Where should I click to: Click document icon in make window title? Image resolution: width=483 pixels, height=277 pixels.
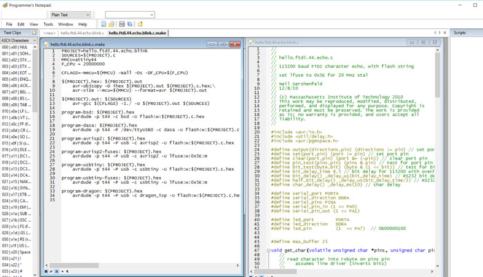point(47,44)
